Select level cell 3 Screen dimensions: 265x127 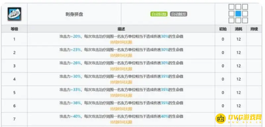14,66
